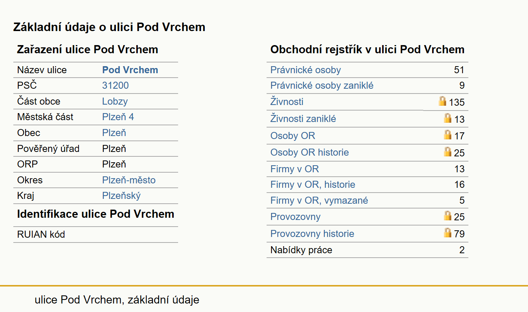Open the Živnosti link
The image size is (528, 312).
pyautogui.click(x=287, y=102)
